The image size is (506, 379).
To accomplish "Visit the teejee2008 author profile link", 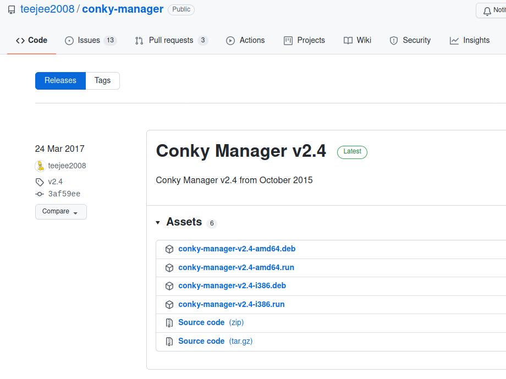I will point(67,166).
